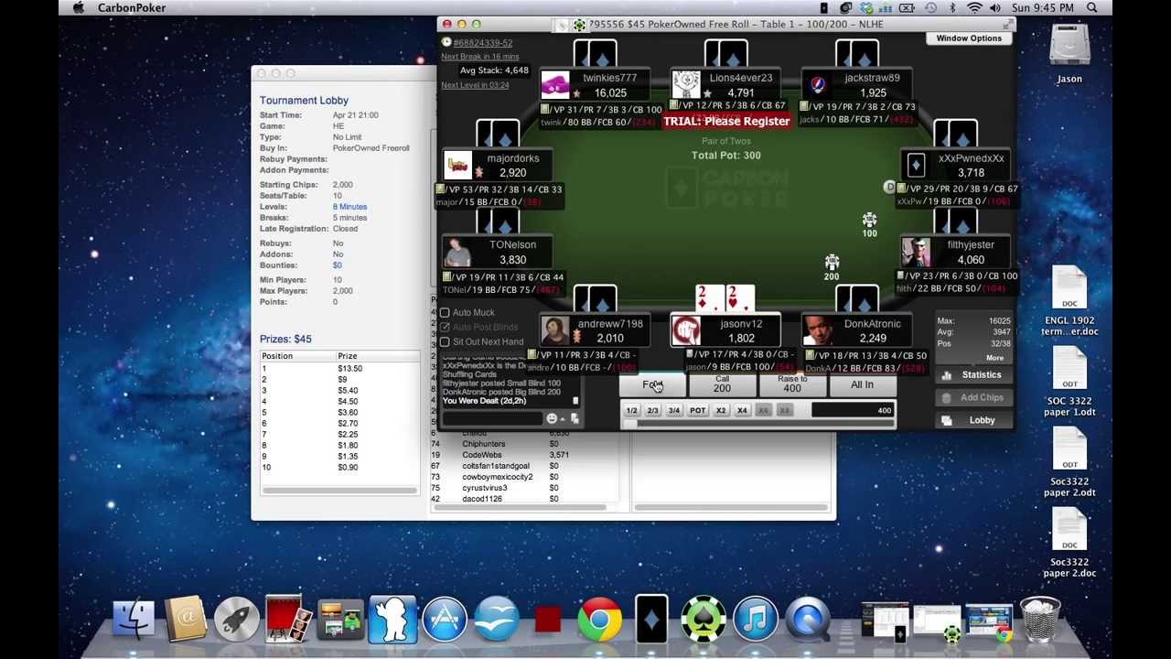The height and width of the screenshot is (659, 1171).
Task: Open Launchpad rocket icon in Dock
Action: coord(237,620)
